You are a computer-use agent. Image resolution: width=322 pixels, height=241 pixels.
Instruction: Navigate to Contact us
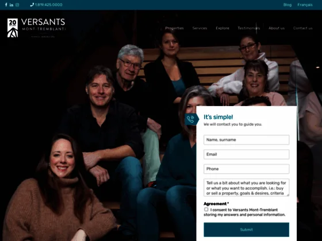pos(302,28)
